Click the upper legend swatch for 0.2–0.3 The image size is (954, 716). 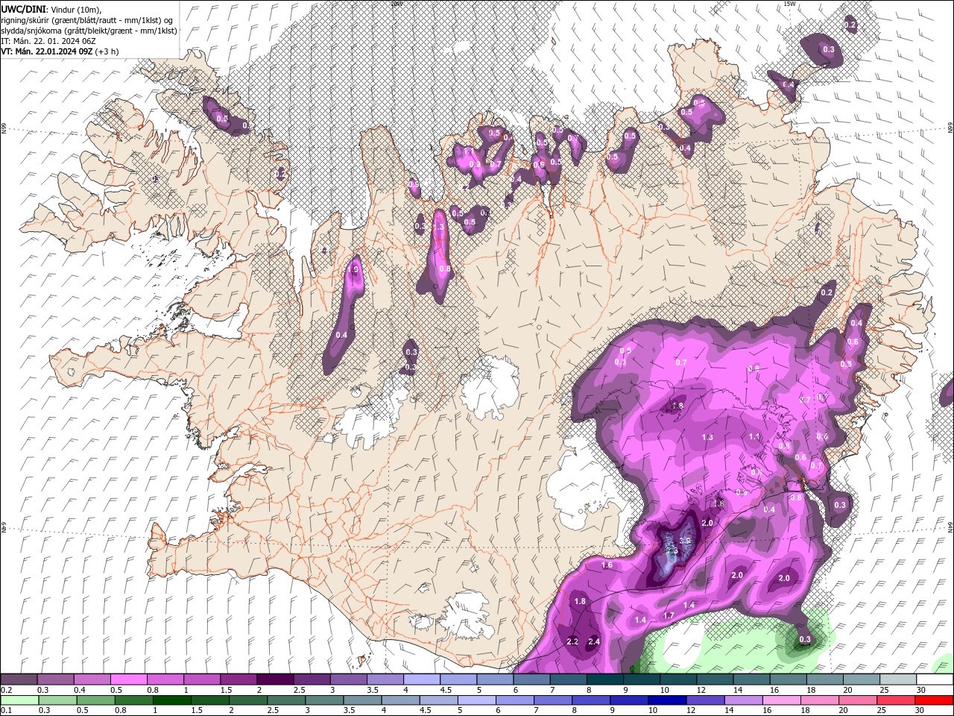click(19, 679)
